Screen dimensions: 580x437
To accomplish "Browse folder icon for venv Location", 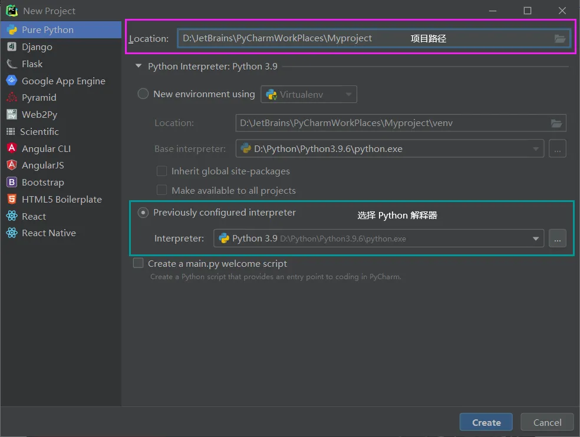I will 556,123.
